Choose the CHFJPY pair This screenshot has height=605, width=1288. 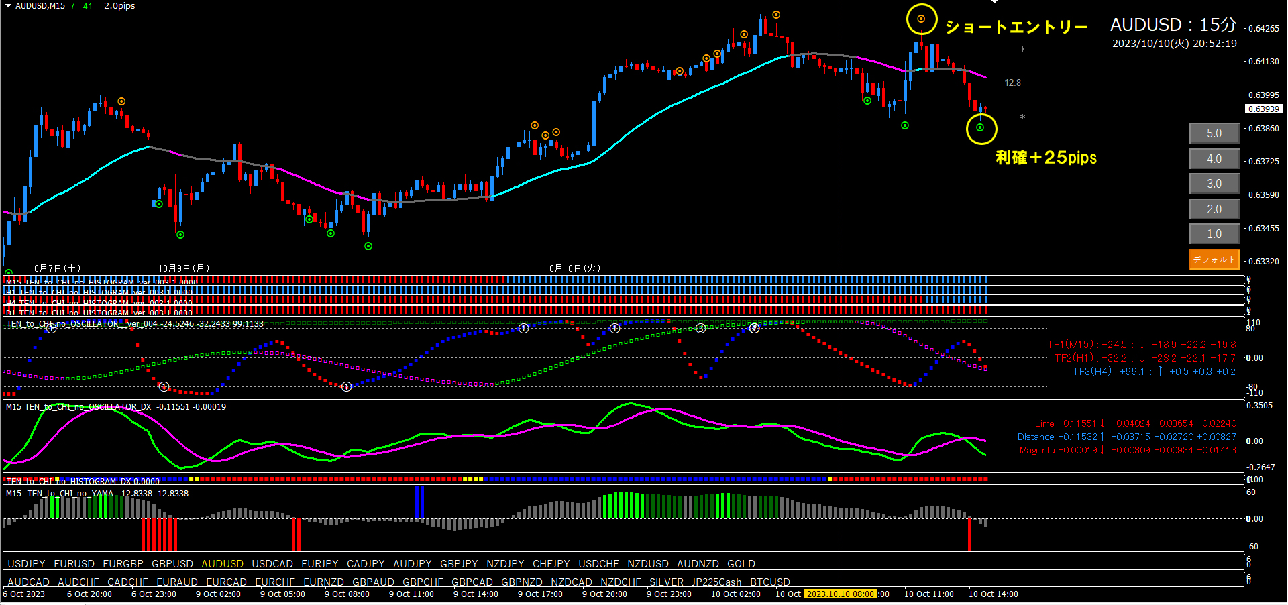pyautogui.click(x=551, y=564)
